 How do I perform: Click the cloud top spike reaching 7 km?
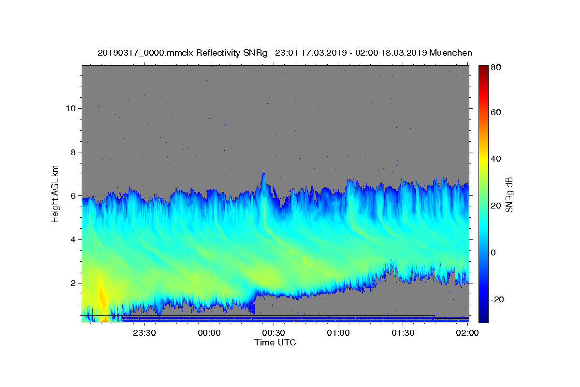263,178
